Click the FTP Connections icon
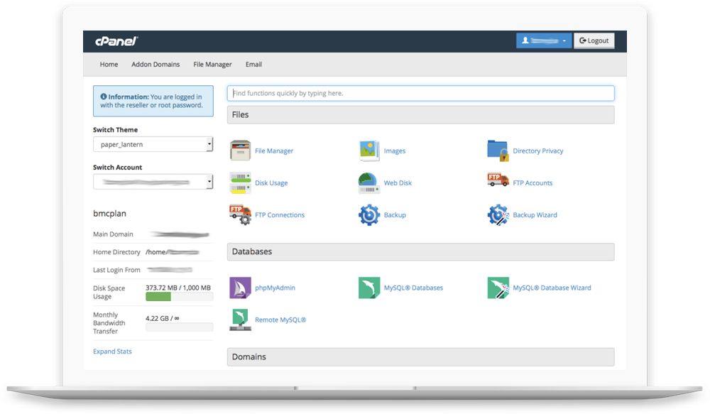This screenshot has height=414, width=710. 240,214
